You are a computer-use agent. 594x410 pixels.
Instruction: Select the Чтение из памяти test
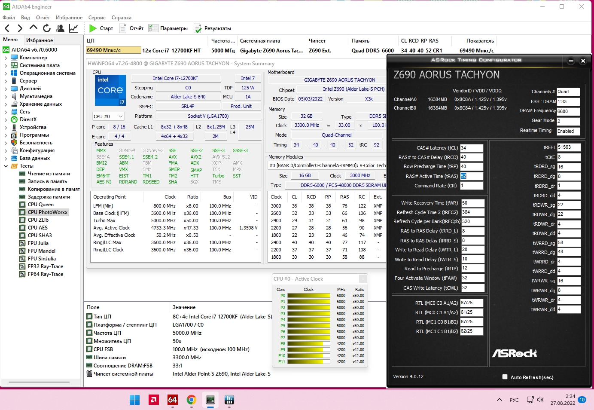(x=45, y=174)
